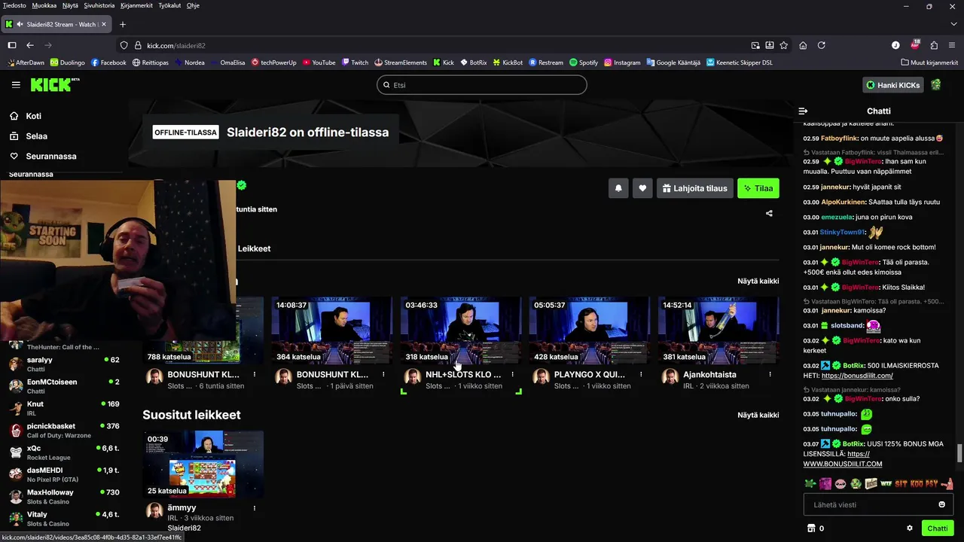Click Näytä kaikki for Suositut leikkeet
964x542 pixels.
tap(758, 415)
